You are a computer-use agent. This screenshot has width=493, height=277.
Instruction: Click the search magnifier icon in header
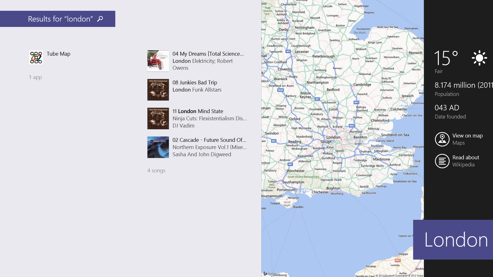(x=100, y=19)
